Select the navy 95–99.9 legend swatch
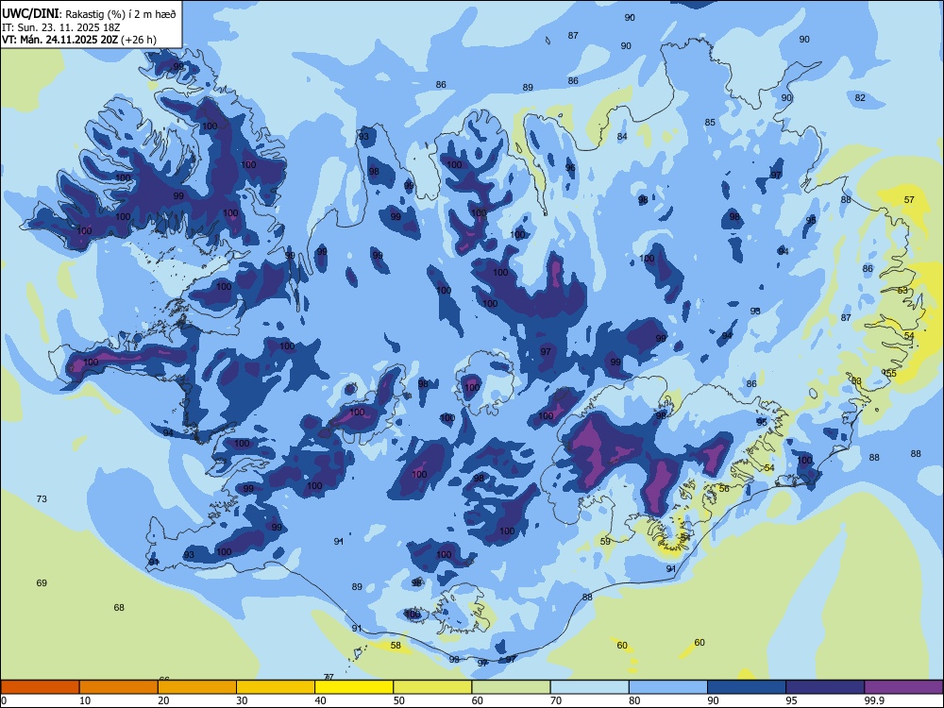Image resolution: width=944 pixels, height=708 pixels. tap(825, 687)
